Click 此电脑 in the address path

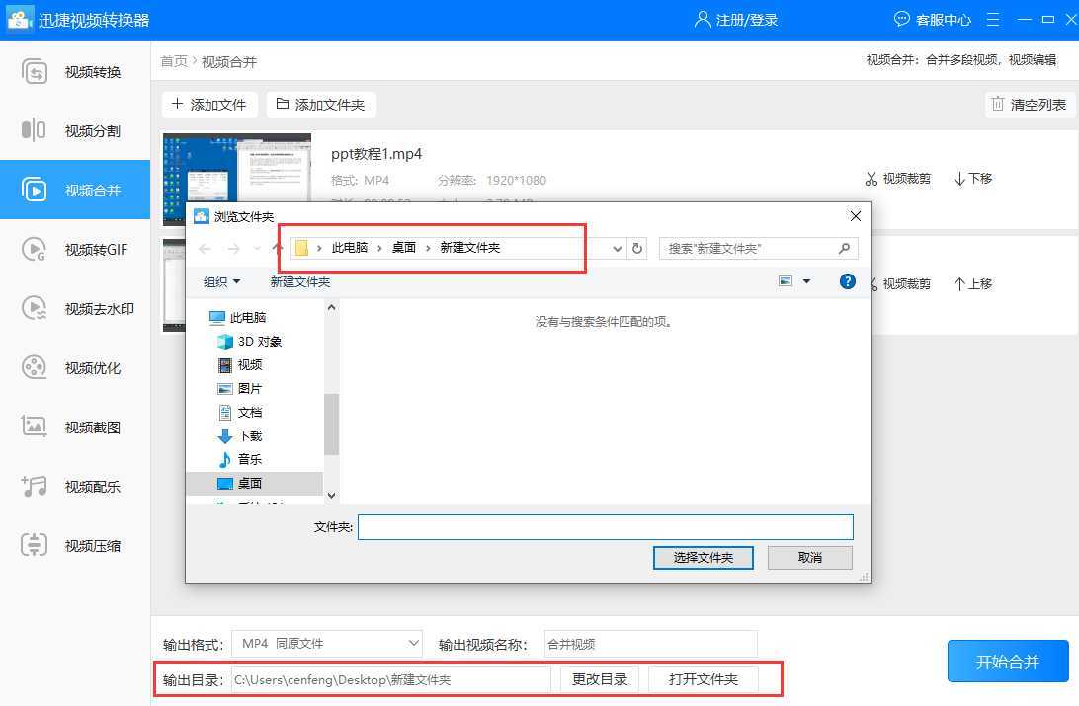coord(350,248)
